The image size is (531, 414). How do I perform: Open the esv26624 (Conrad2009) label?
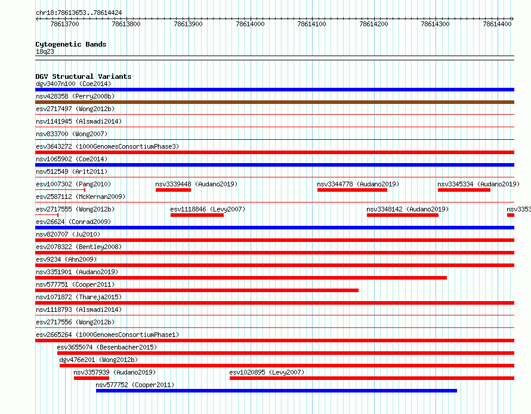click(x=73, y=222)
